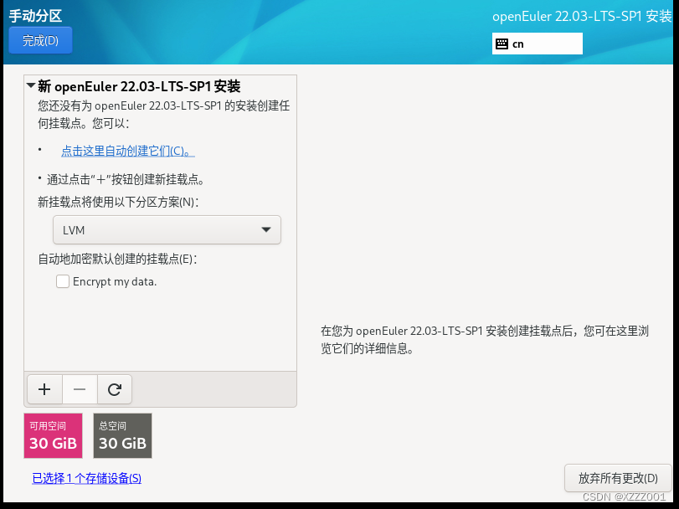The image size is (679, 509).
Task: Click the arrow icon on the LVM selector
Action: [266, 229]
